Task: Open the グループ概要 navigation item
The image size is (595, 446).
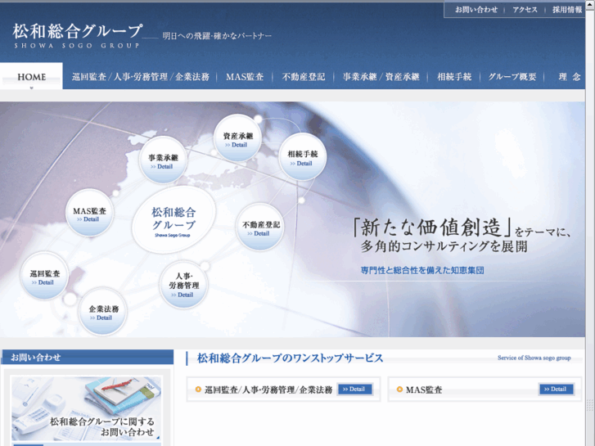Action: tap(512, 77)
